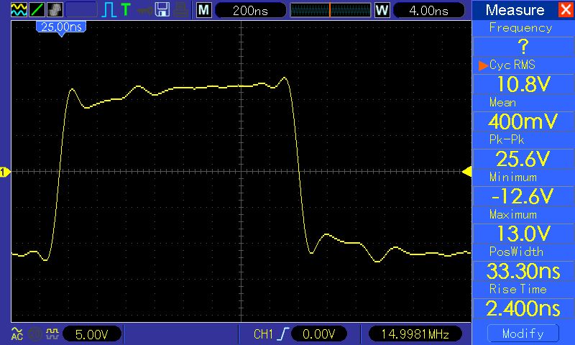
Task: Click the 10.8V Cyc RMS value
Action: coord(523,84)
